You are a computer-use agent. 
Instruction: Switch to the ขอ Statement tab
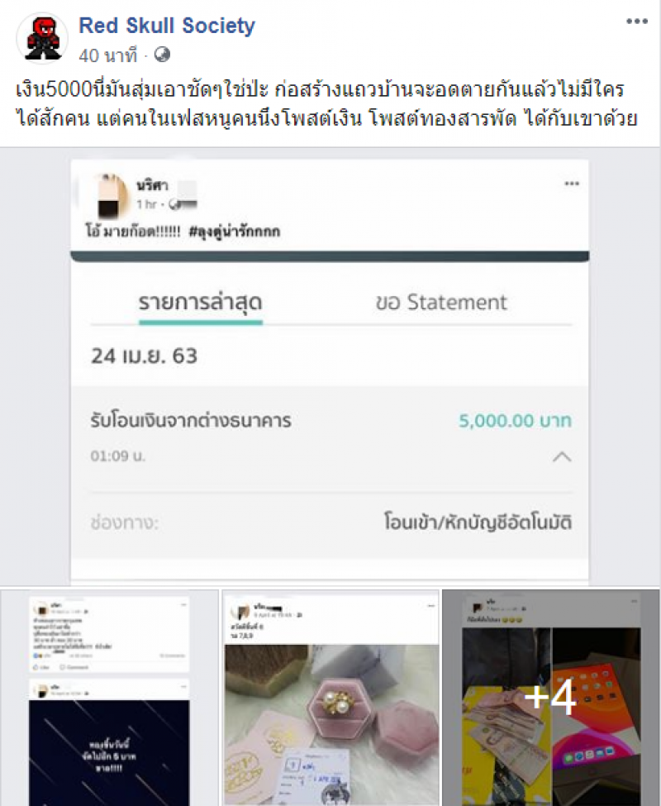click(441, 303)
